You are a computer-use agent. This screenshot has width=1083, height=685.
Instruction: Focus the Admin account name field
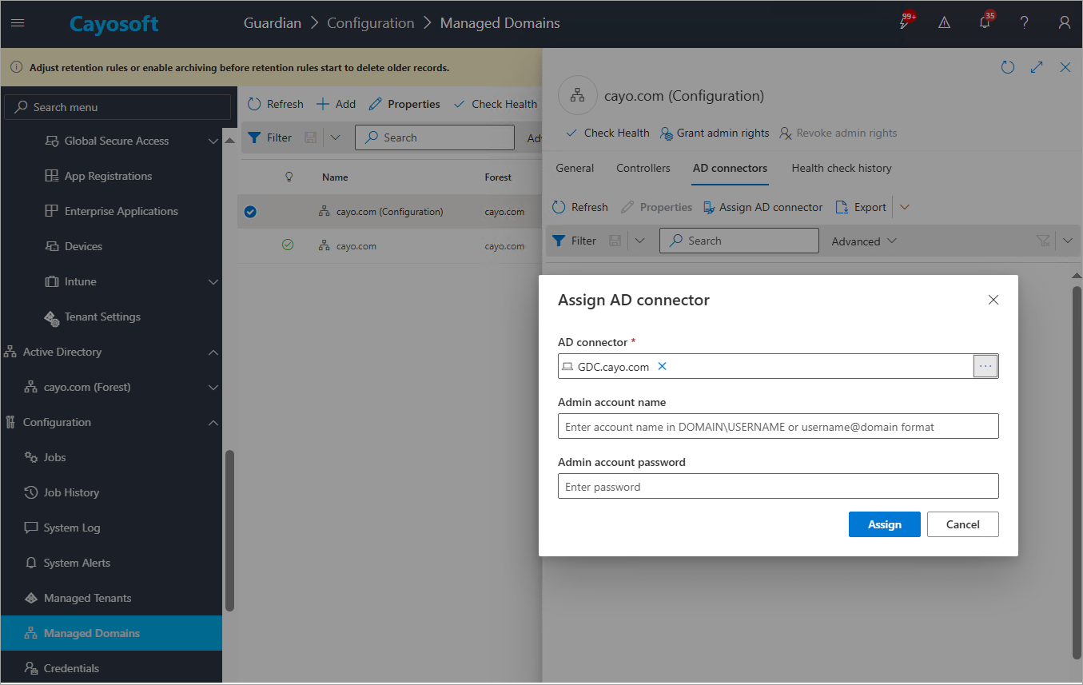[778, 426]
